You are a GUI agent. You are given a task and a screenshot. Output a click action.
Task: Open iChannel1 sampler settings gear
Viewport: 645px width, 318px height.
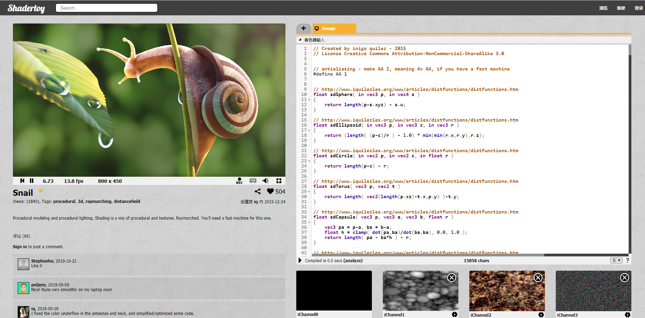pyautogui.click(x=455, y=315)
